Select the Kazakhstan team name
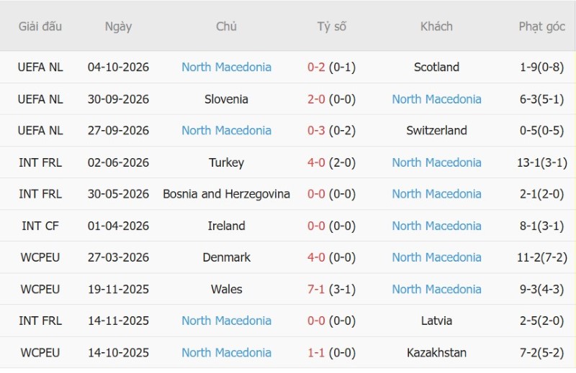The height and width of the screenshot is (373, 576). [x=436, y=353]
